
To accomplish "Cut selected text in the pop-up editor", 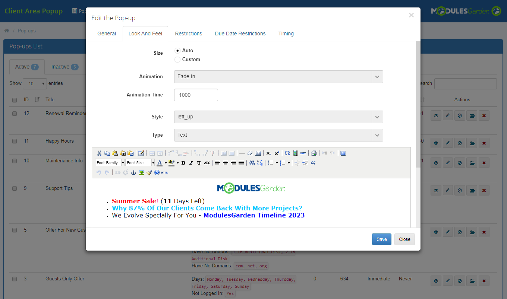I will coord(99,153).
